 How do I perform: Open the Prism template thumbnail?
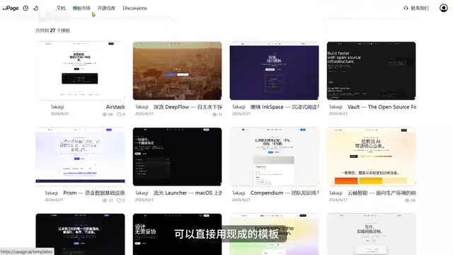click(80, 157)
